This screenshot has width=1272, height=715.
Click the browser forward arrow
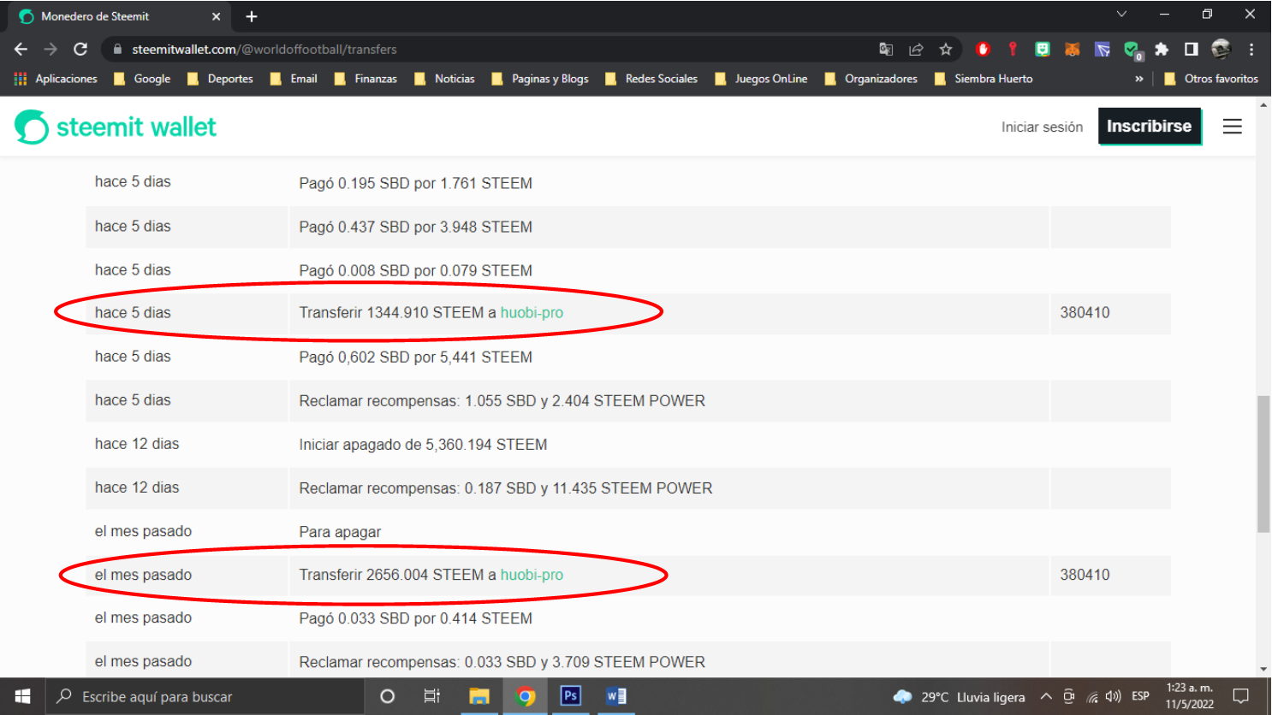(x=51, y=50)
